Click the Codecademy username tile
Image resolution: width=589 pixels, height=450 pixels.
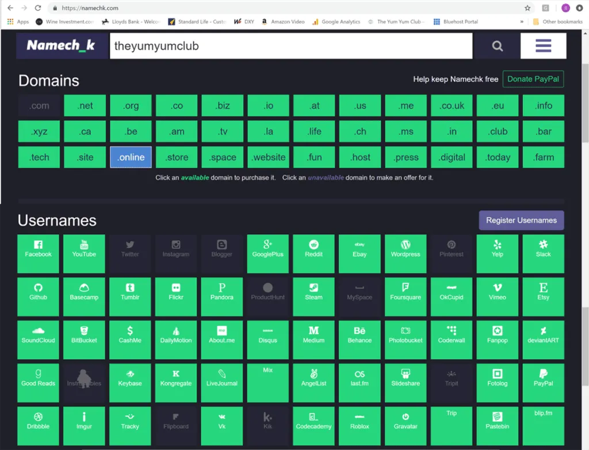click(313, 426)
